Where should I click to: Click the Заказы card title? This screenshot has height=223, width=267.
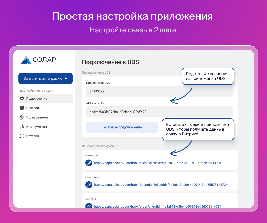coord(91,199)
